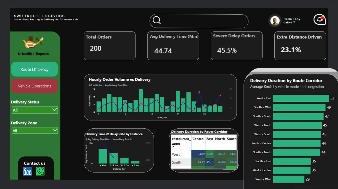Click the Hourly Order Volume vs Delivery title
338x189 pixels.
tap(119, 79)
